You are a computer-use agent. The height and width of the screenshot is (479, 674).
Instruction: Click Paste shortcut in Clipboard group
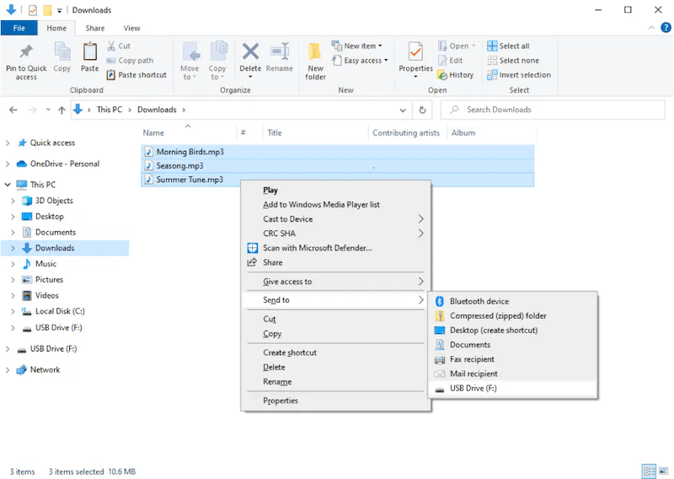coord(142,75)
